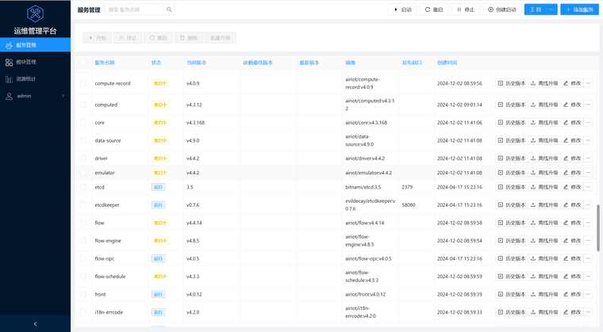Click 离线升级 for the core service
Screen dimensions: 603x332
pos(544,123)
